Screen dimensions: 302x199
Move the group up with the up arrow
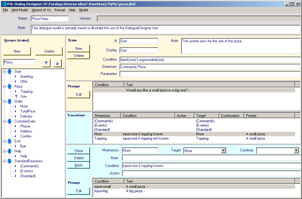pyautogui.click(x=46, y=63)
